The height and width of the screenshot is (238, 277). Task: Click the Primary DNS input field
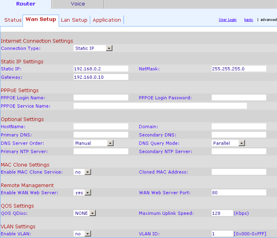[101, 135]
